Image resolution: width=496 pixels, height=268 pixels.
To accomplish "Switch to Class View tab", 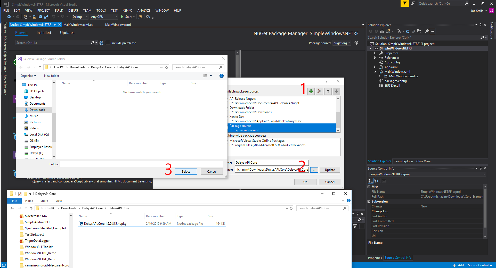I will (x=423, y=161).
